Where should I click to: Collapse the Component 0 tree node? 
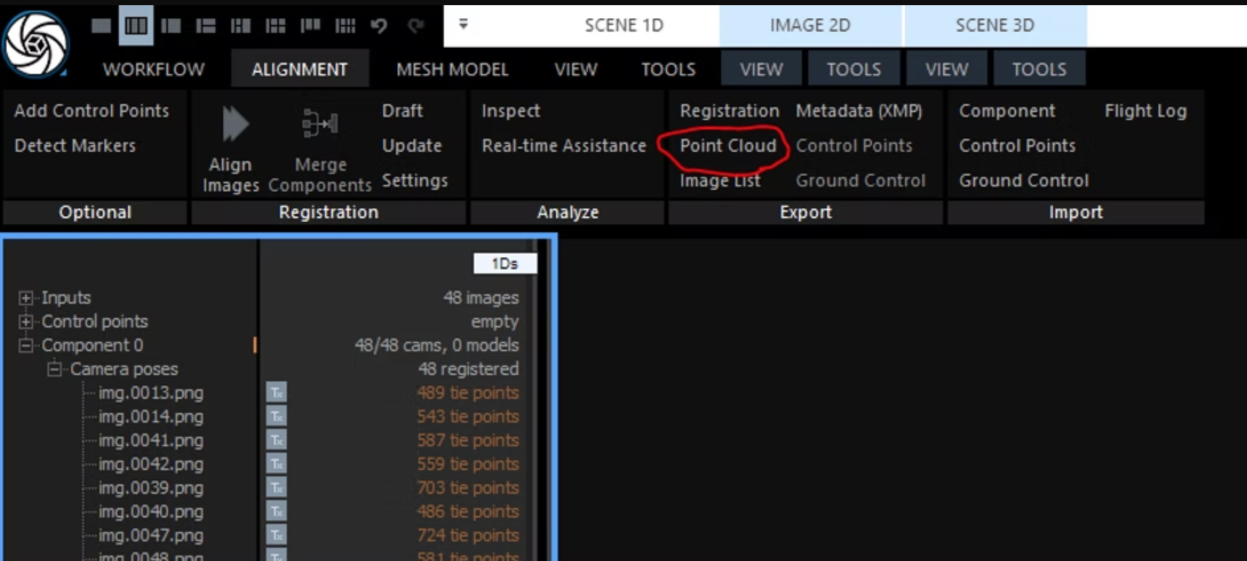pos(26,346)
